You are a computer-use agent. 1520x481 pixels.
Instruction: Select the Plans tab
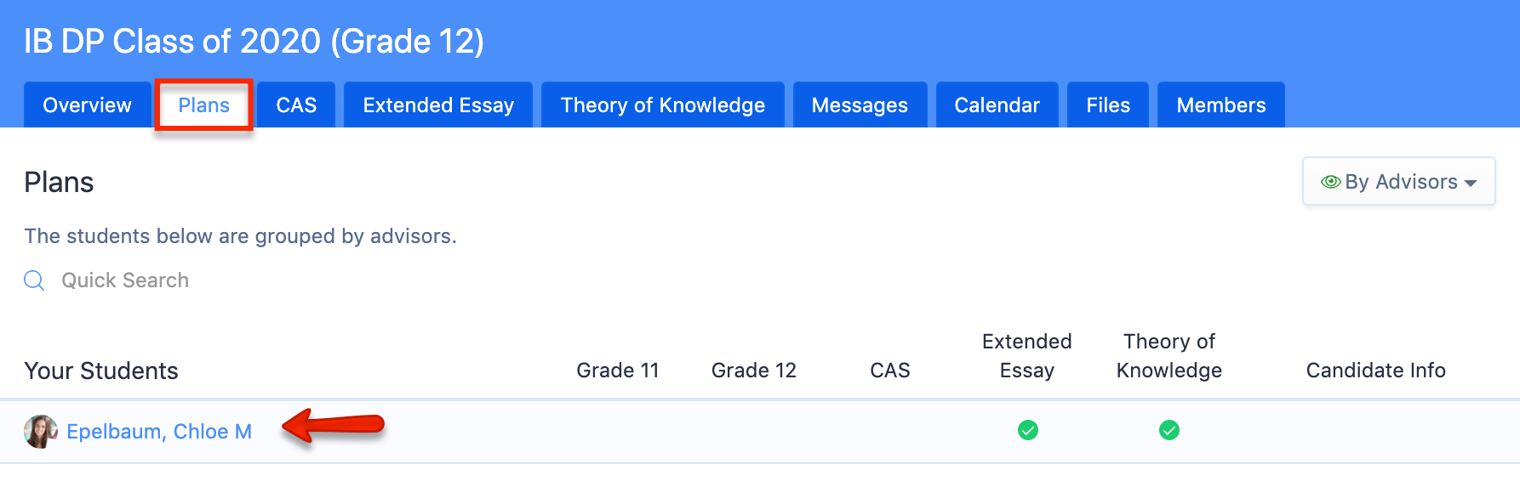click(203, 105)
